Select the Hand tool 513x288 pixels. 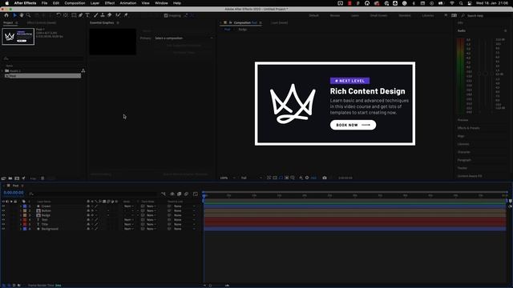point(22,15)
